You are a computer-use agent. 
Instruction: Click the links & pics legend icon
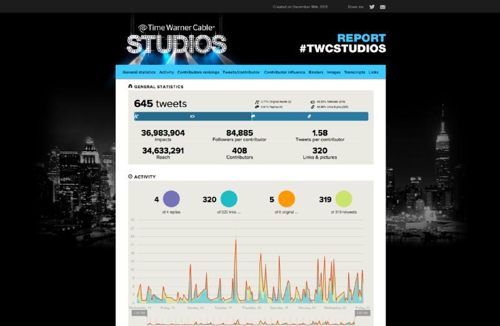pos(312,107)
